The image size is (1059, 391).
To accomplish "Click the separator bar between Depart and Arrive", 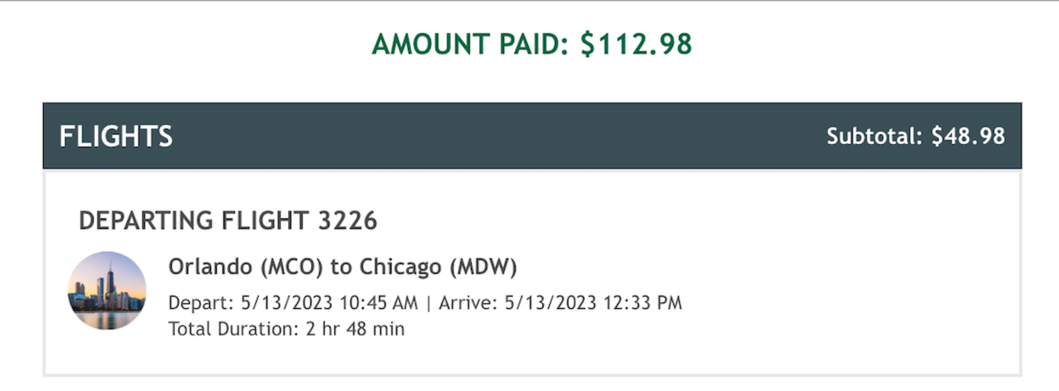I will tap(428, 303).
